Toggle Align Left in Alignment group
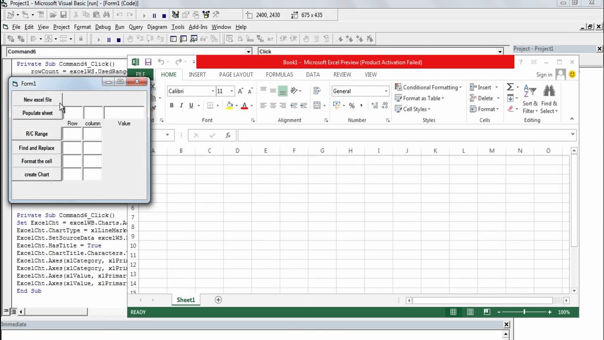Screen dimensions: 604x340 263,105
